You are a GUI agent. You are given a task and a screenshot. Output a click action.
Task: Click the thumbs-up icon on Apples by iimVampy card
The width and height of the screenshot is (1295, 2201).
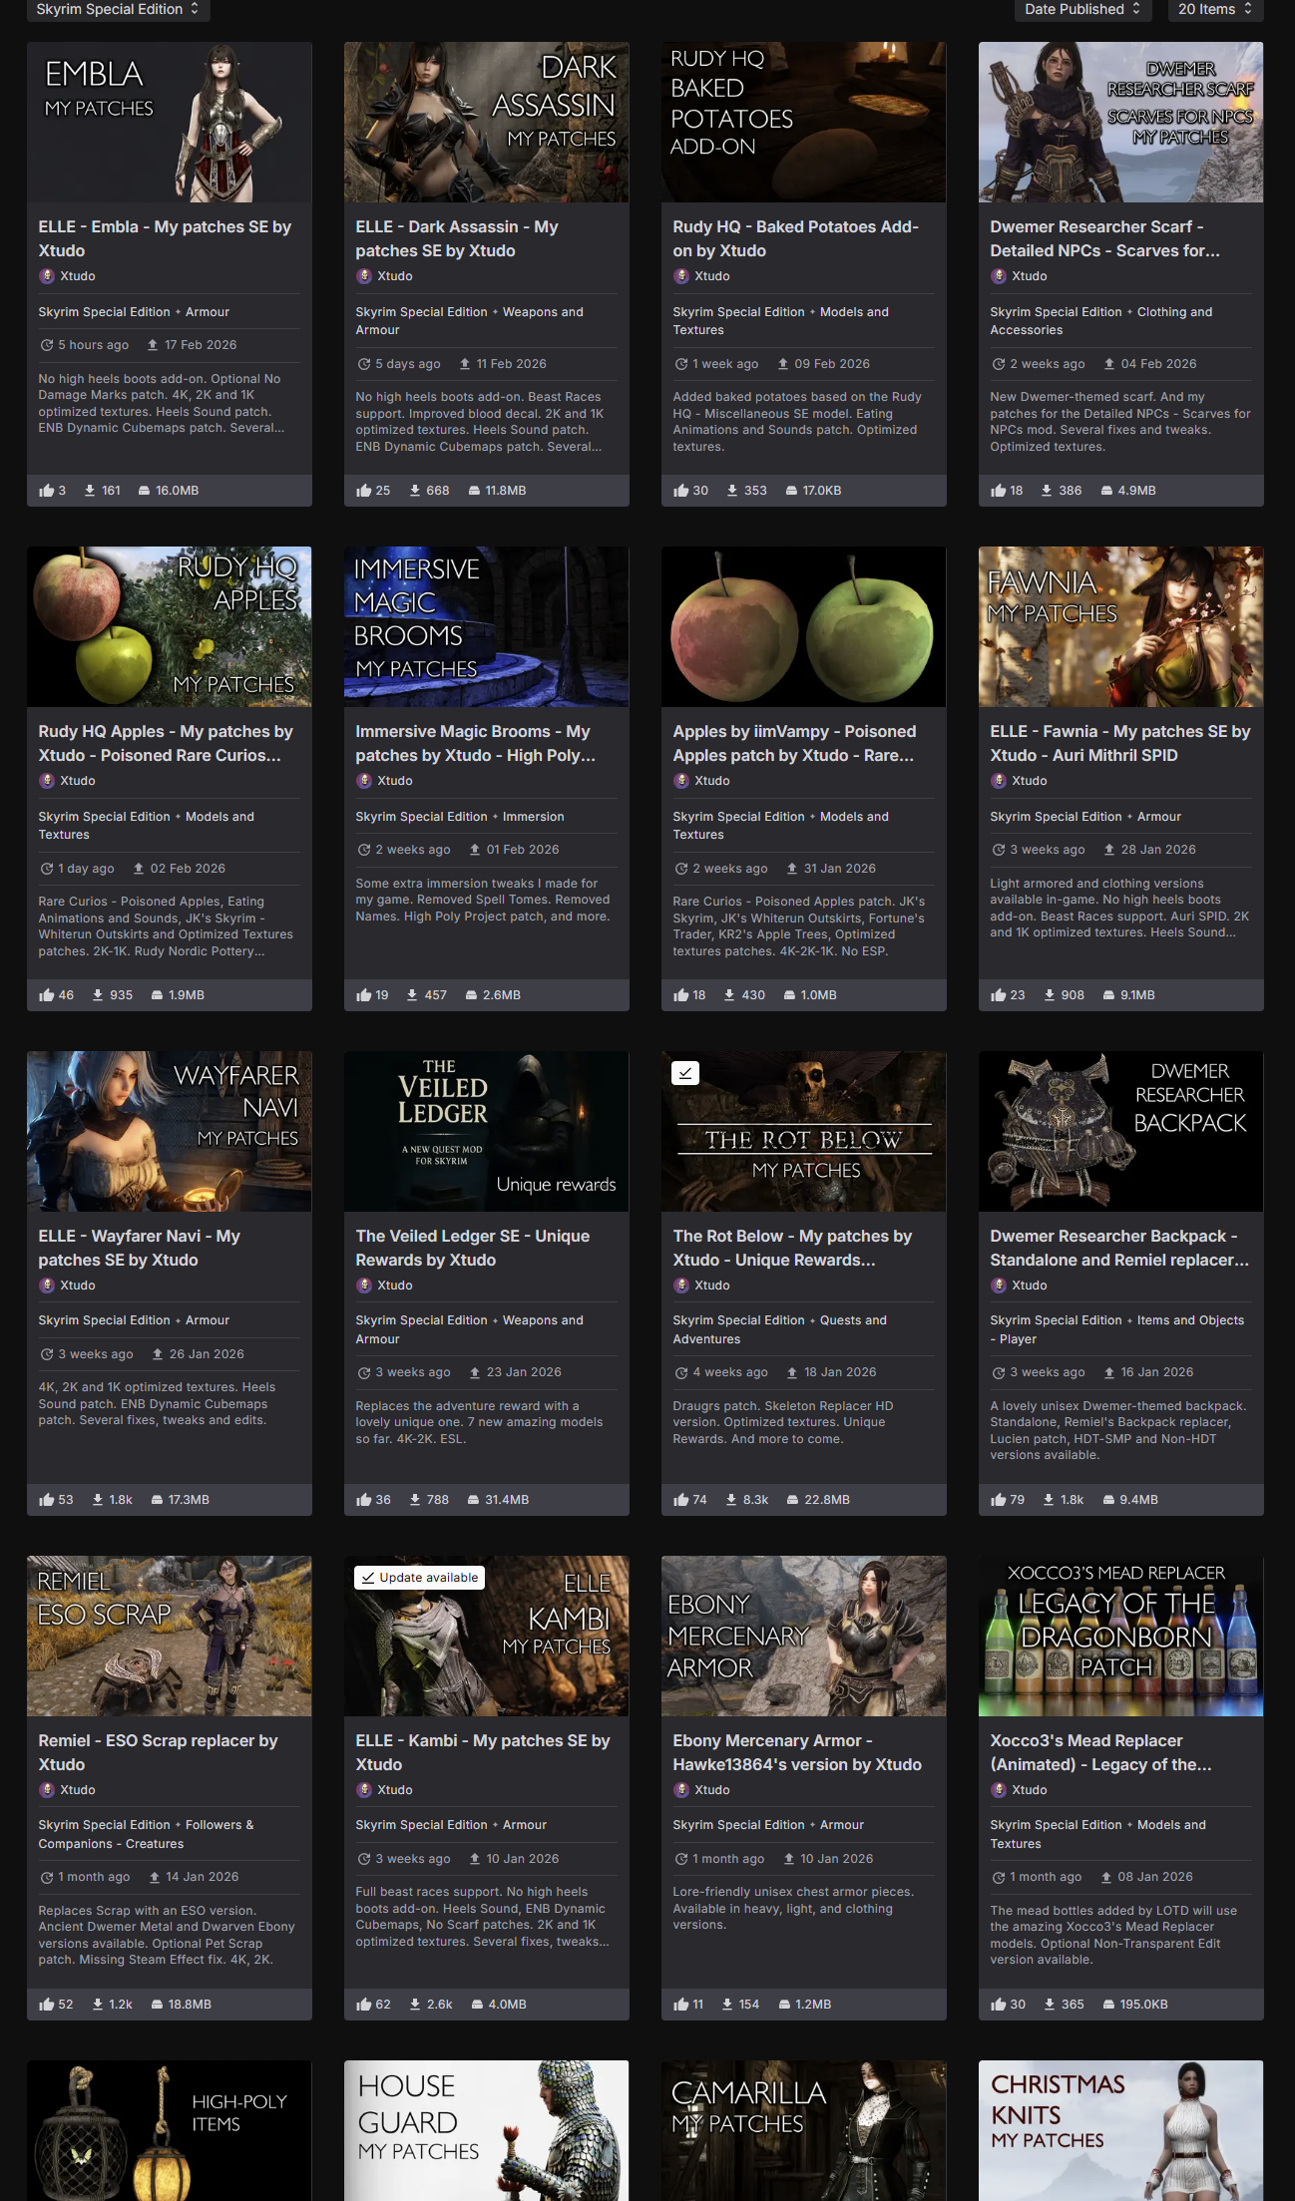pos(680,995)
